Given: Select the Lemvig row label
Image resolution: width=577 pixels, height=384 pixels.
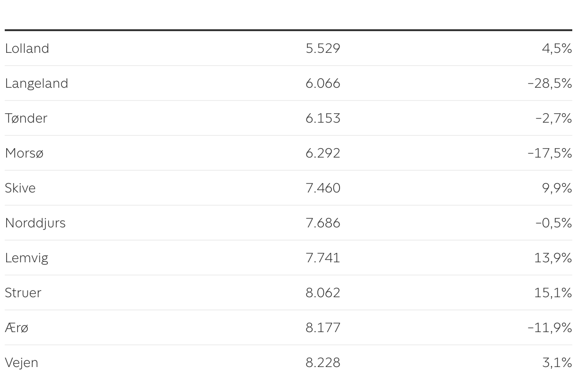Looking at the screenshot, I should (26, 258).
